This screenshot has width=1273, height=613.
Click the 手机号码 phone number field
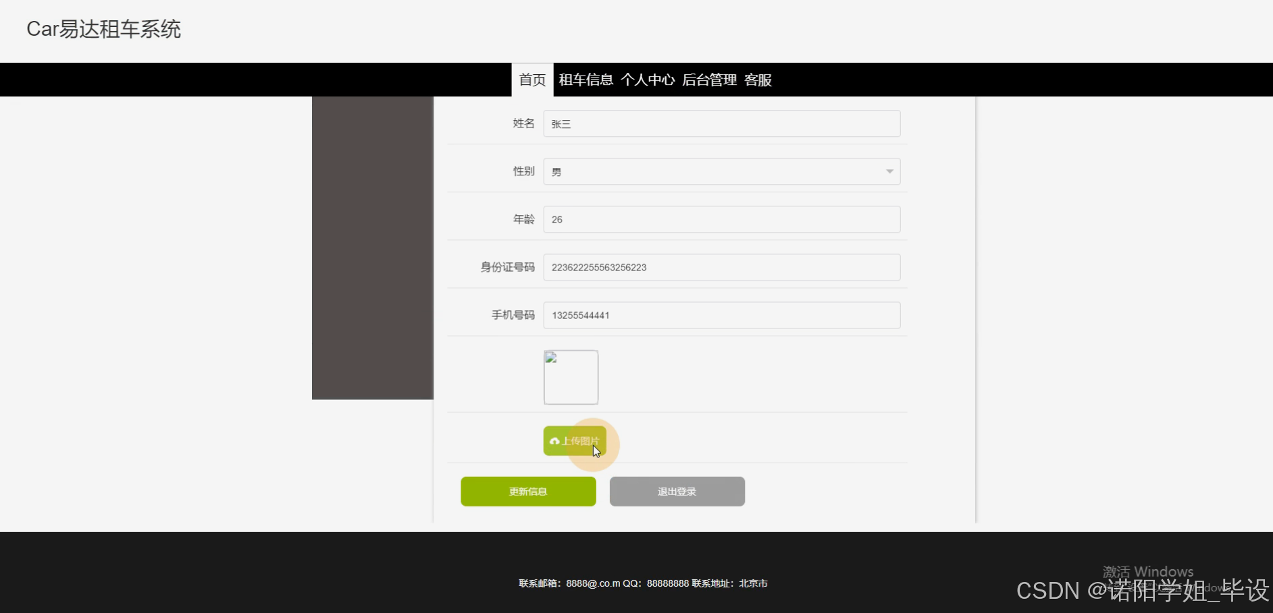[x=721, y=315]
